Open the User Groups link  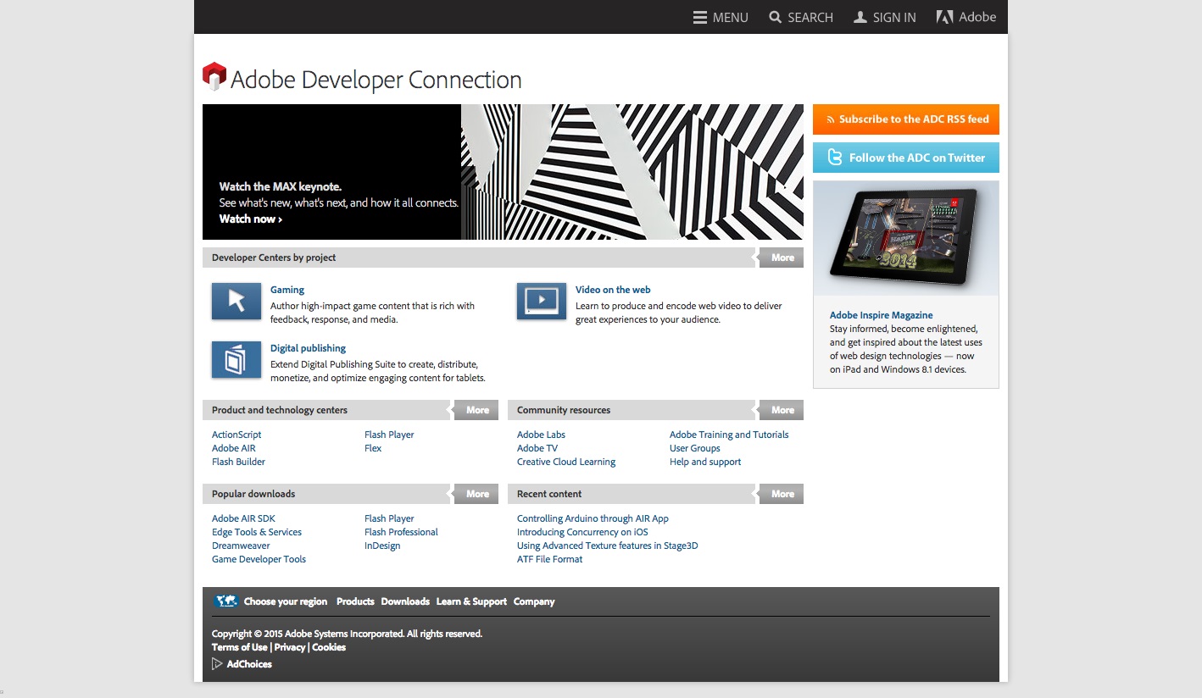coord(694,448)
